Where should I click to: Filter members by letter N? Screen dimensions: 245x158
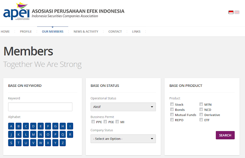tap(41, 134)
